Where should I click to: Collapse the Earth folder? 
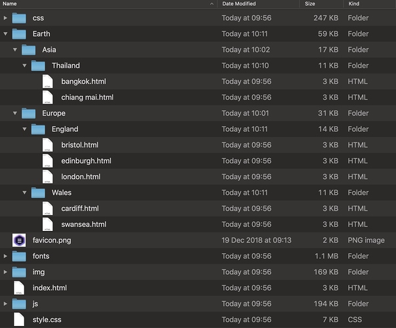(x=6, y=34)
